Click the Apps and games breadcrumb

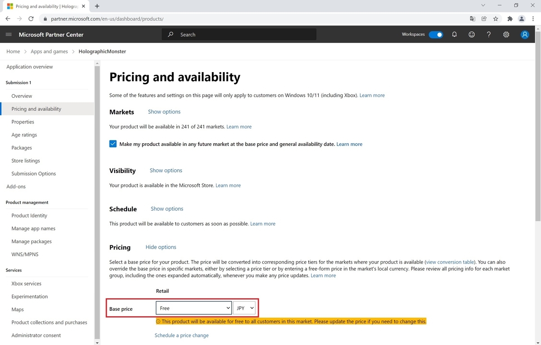[49, 52]
